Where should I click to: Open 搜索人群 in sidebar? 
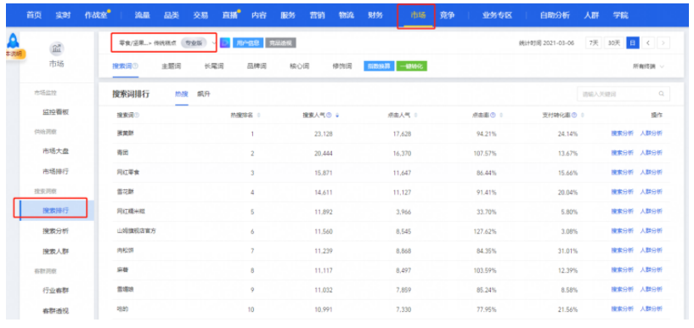(x=56, y=252)
